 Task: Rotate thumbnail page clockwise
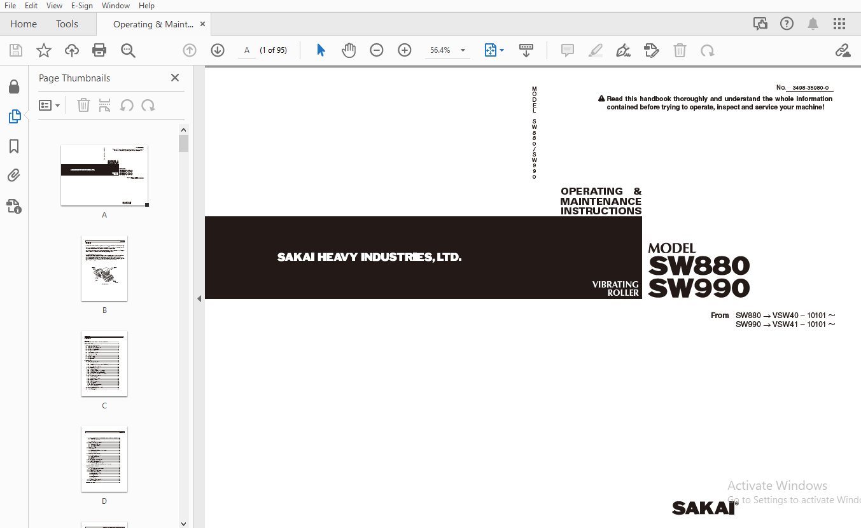[x=148, y=105]
